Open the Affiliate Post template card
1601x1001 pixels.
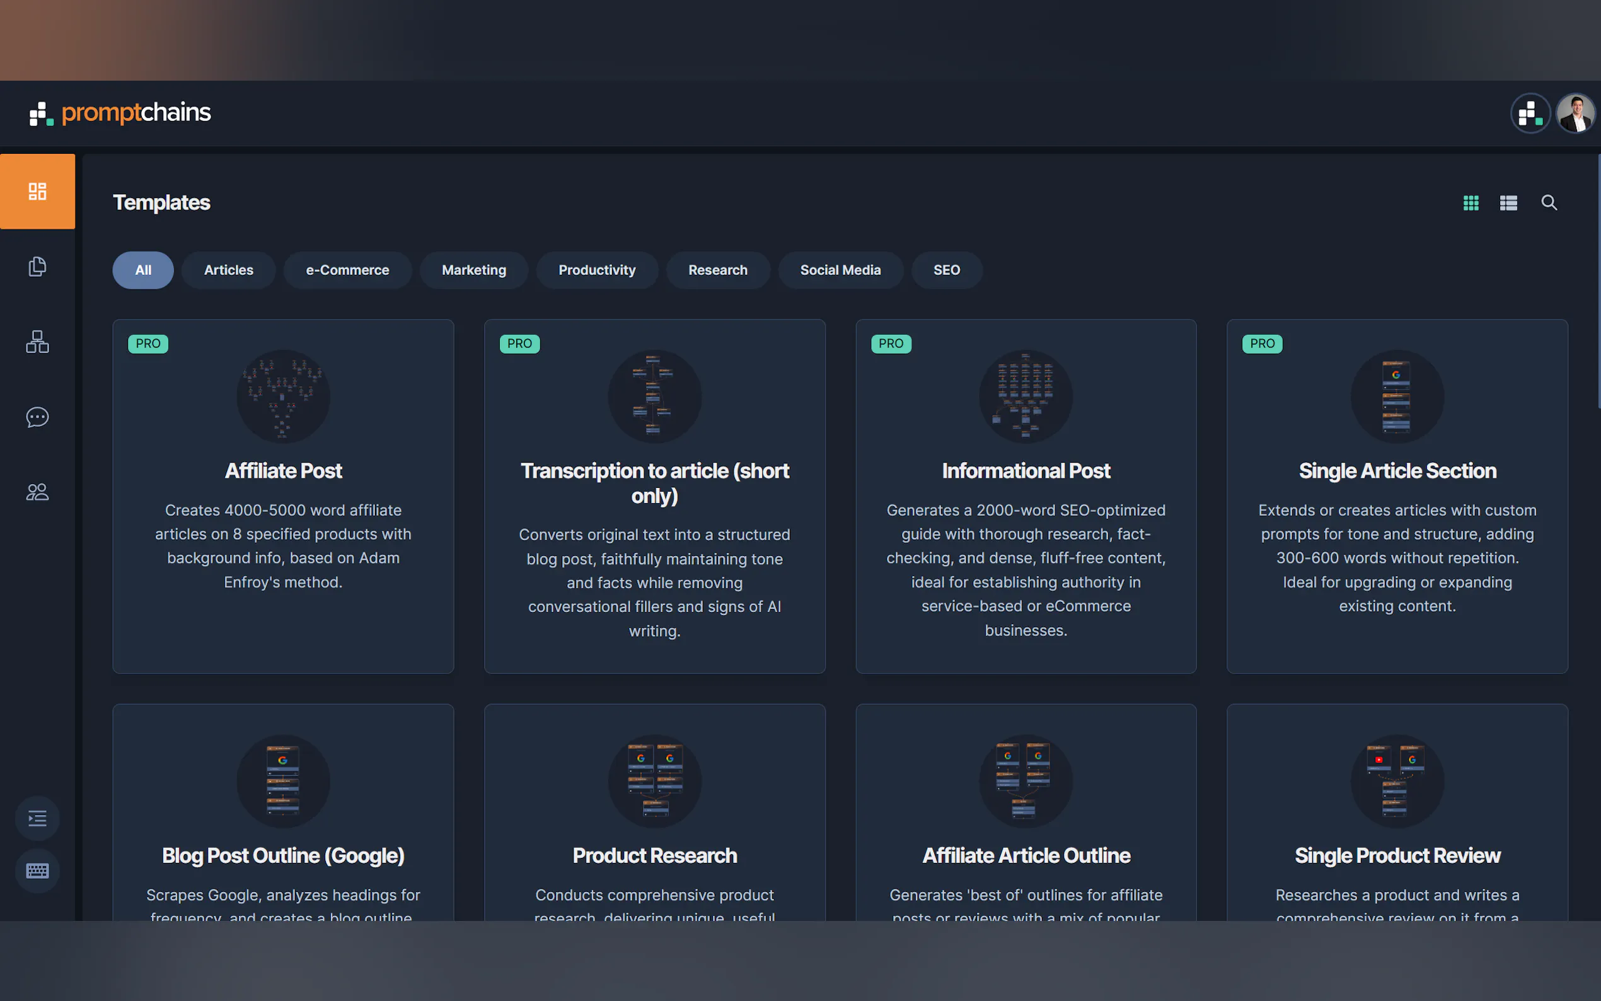tap(283, 471)
